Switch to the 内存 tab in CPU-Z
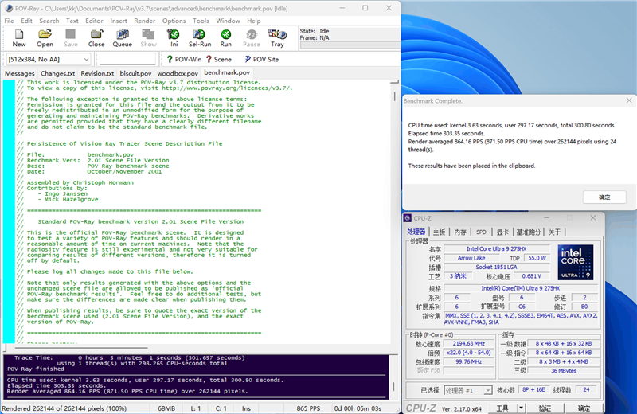637x414 pixels. [x=460, y=232]
